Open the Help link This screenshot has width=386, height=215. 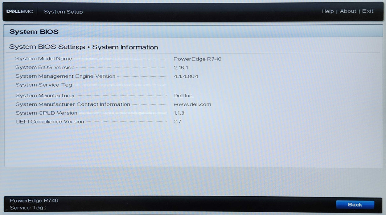pos(327,11)
